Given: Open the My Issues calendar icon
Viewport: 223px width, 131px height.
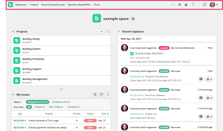Looking at the screenshot, I should tap(102, 95).
